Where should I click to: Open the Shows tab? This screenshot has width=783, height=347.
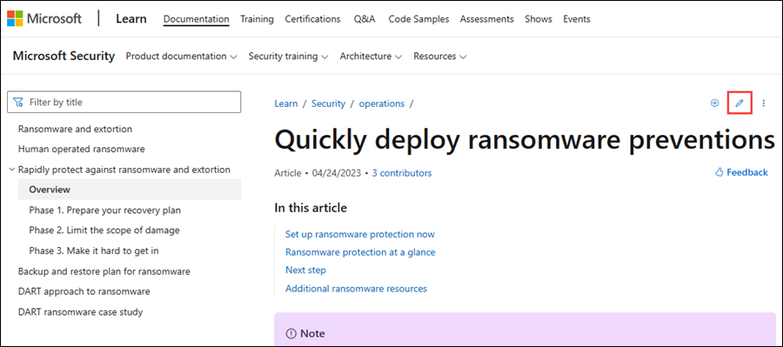point(539,19)
